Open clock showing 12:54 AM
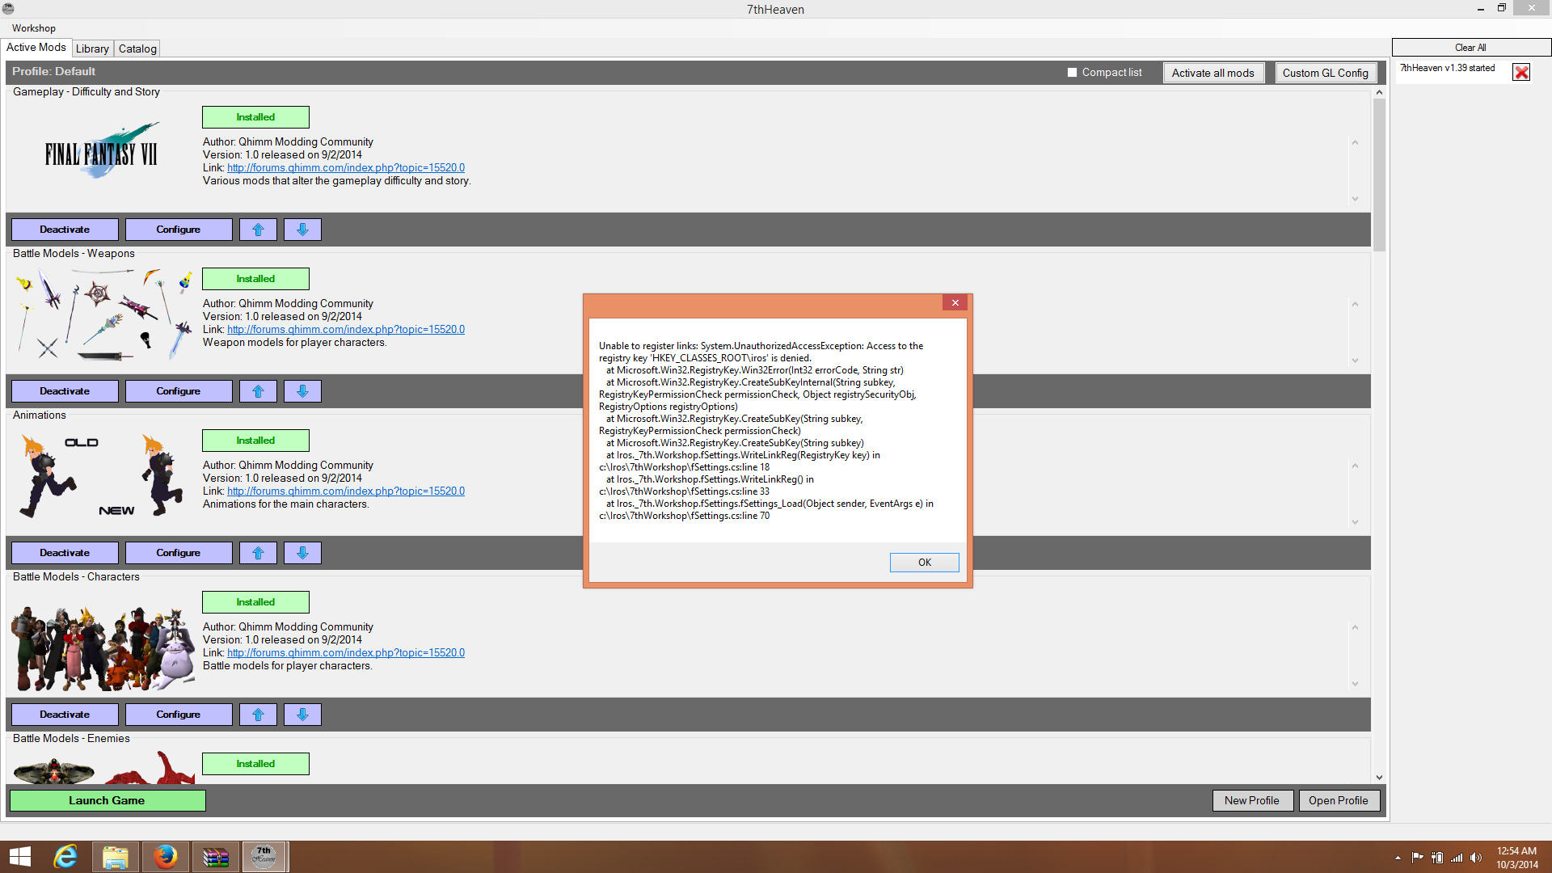Image resolution: width=1552 pixels, height=873 pixels. pos(1516,858)
